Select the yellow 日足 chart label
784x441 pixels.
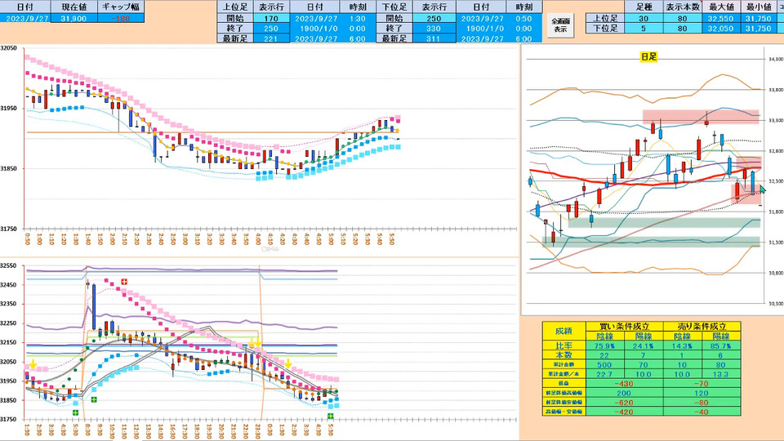pyautogui.click(x=648, y=56)
